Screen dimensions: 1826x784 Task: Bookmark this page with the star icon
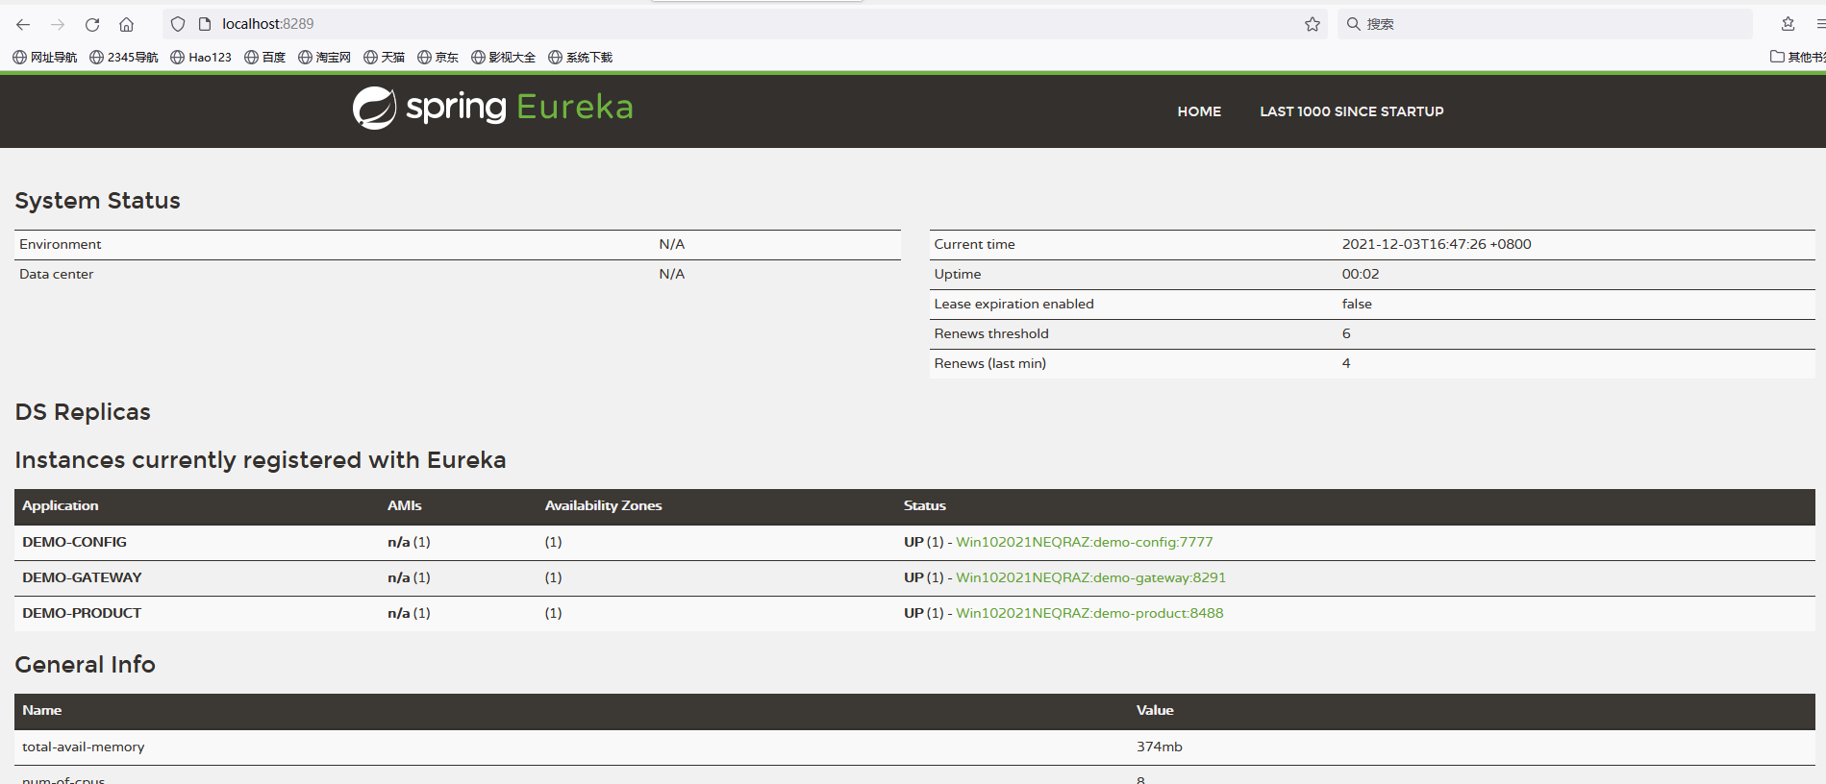(1313, 24)
